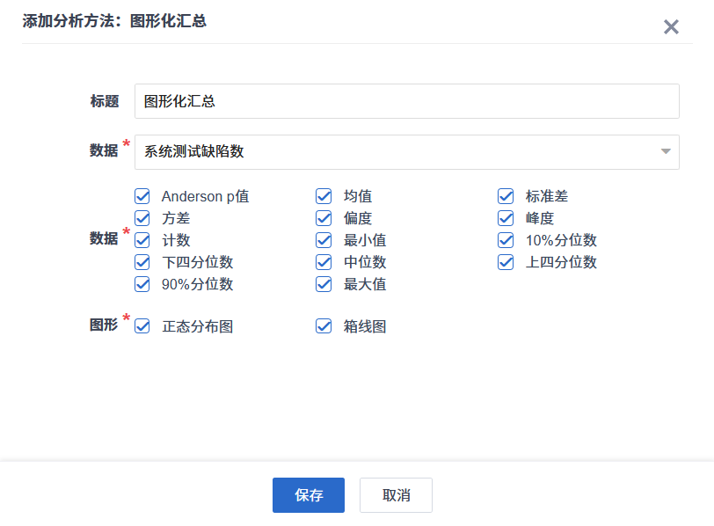
Task: Close the 添加分析方法 dialog
Action: coord(671,26)
